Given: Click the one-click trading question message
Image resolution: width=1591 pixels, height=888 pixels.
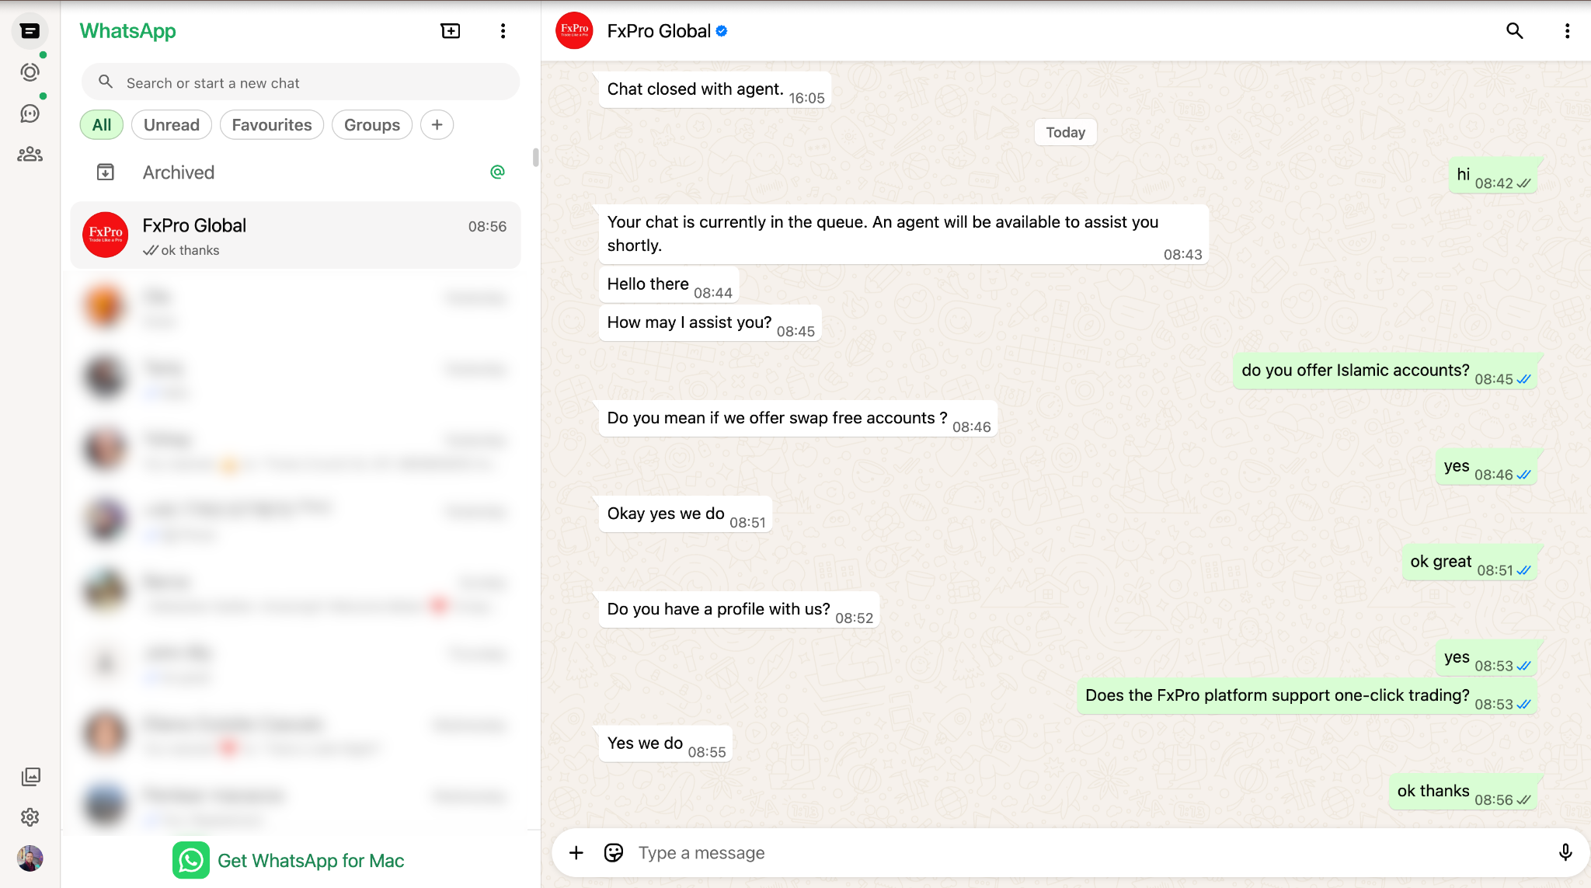Looking at the screenshot, I should point(1307,696).
